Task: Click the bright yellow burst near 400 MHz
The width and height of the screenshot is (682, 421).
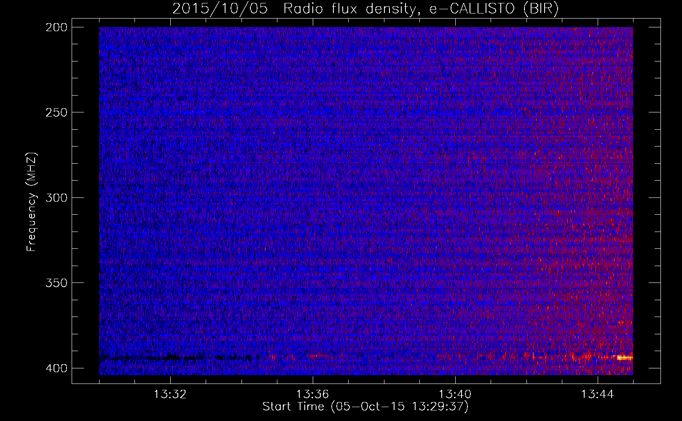Action: click(x=625, y=358)
